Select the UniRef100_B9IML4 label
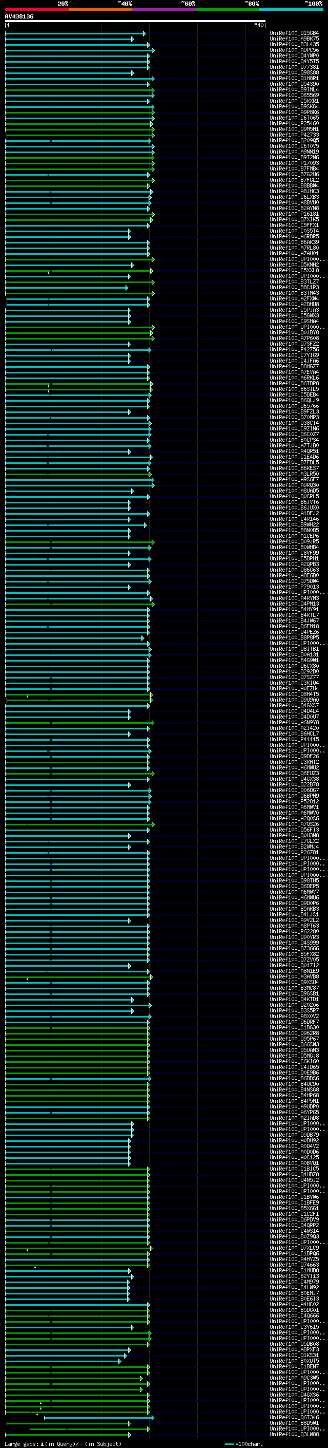 (x=294, y=89)
